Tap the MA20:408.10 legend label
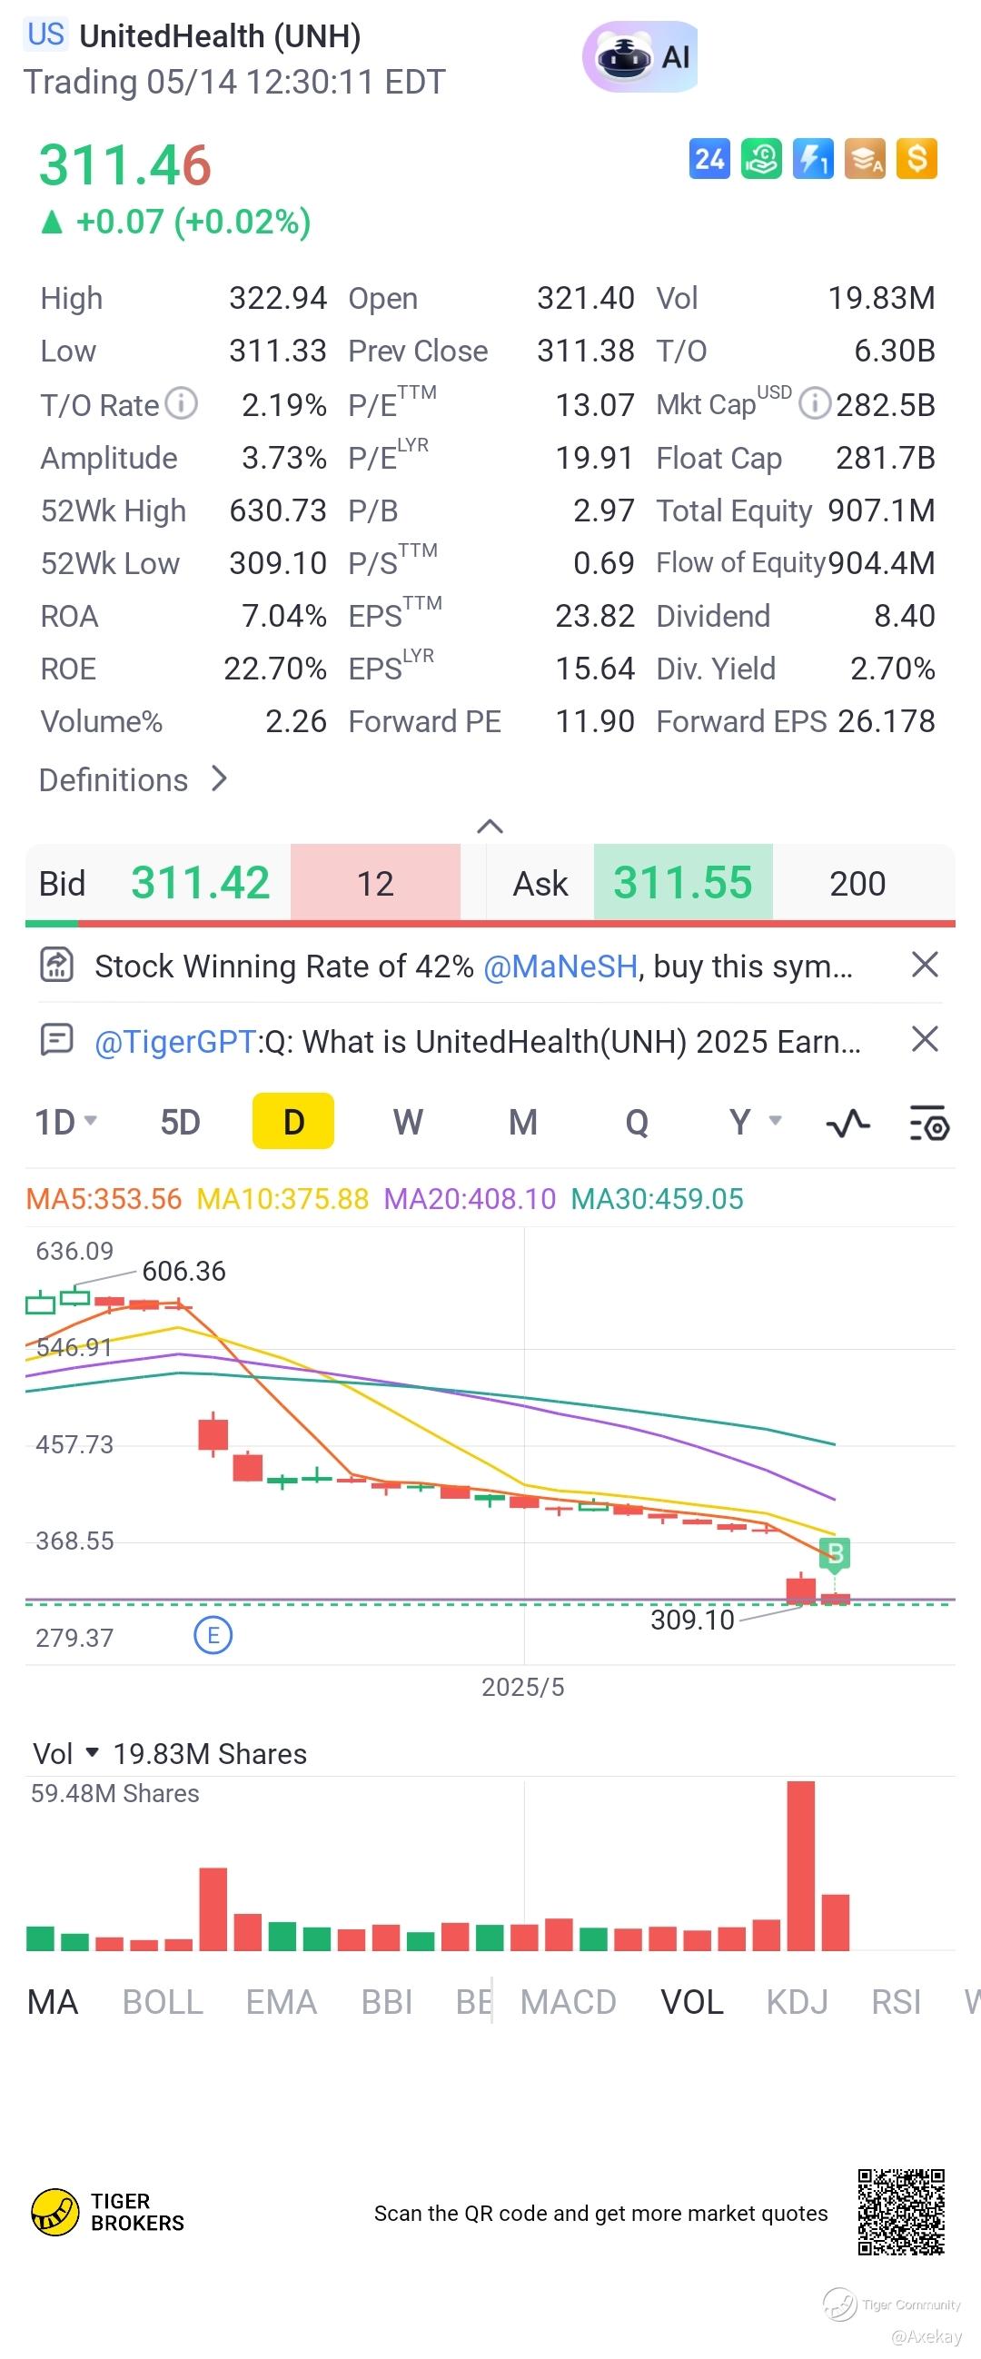This screenshot has height=2359, width=981. [x=470, y=1199]
